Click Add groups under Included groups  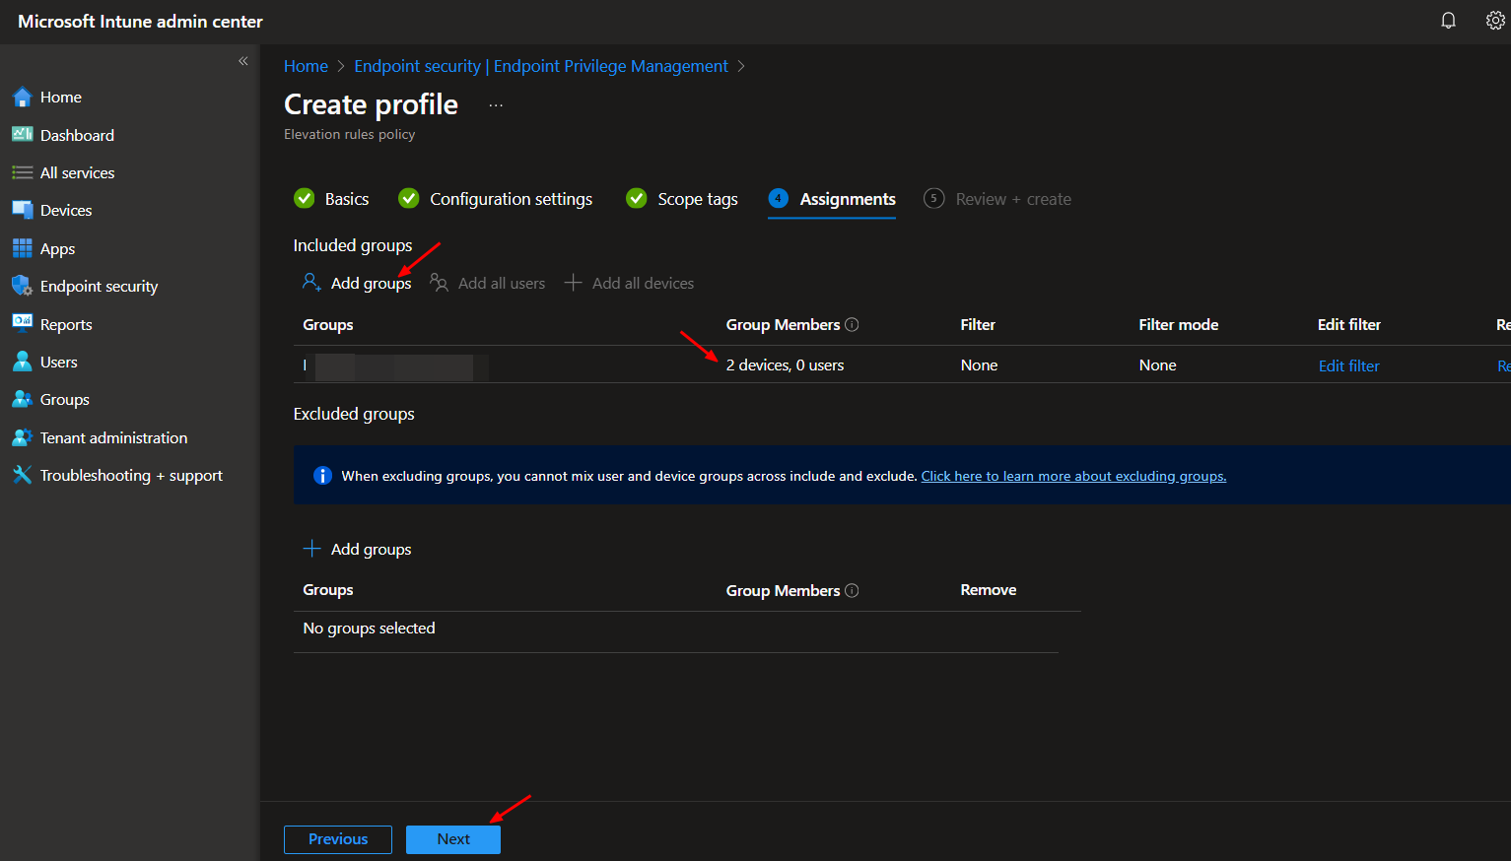coord(357,283)
